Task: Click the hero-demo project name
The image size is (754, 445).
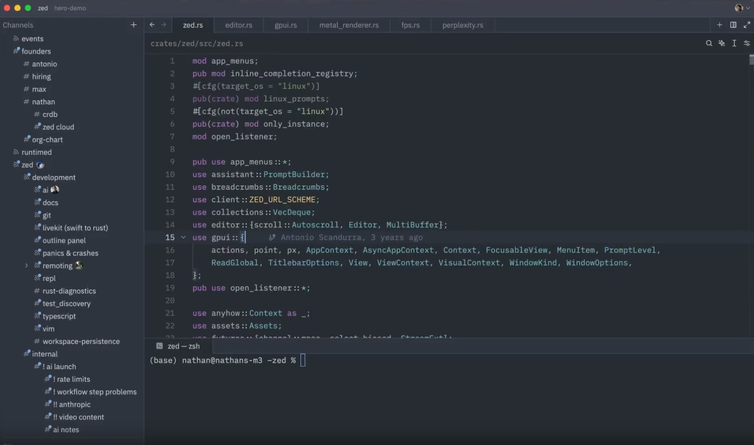Action: 70,8
